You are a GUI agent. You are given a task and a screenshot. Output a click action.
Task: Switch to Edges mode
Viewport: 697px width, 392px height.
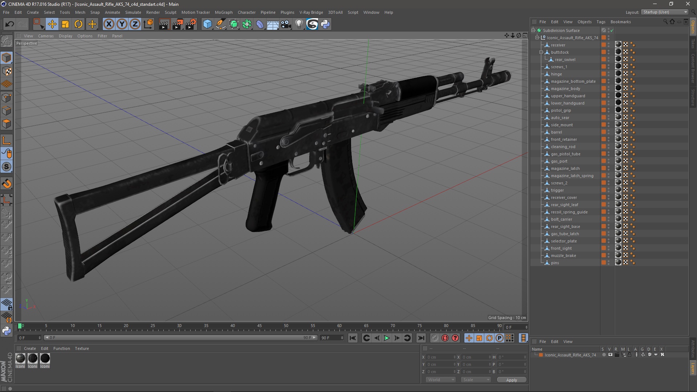pos(7,111)
